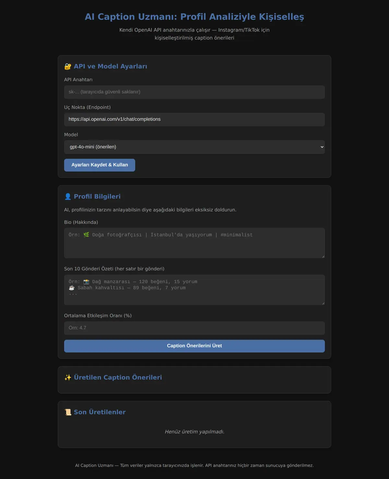This screenshot has width=389, height=479.
Task: Click the 'Son 10 Gönderi Özeti' label
Action: coord(114,269)
